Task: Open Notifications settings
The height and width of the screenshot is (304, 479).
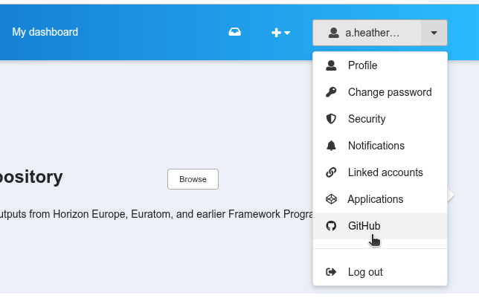Action: [376, 146]
